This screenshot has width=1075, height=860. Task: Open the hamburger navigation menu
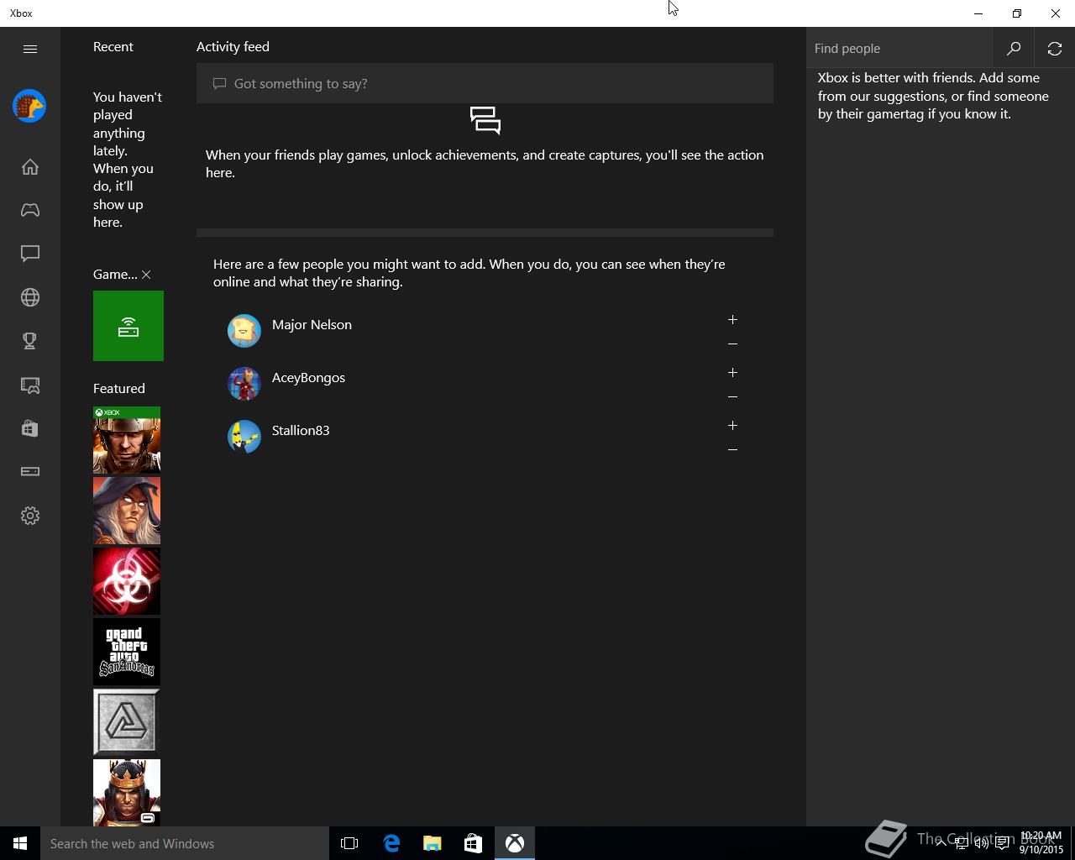(x=30, y=49)
